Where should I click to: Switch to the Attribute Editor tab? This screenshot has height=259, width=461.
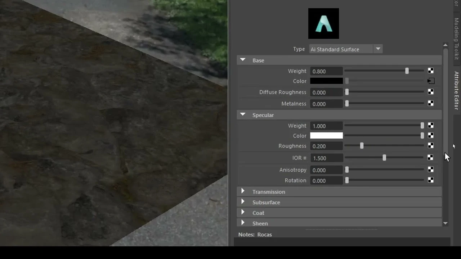456,90
